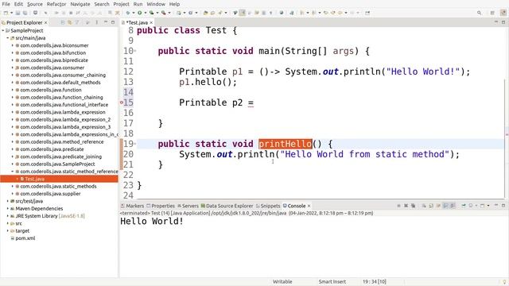Switch to the Markers tab
509x286 pixels.
(x=133, y=206)
